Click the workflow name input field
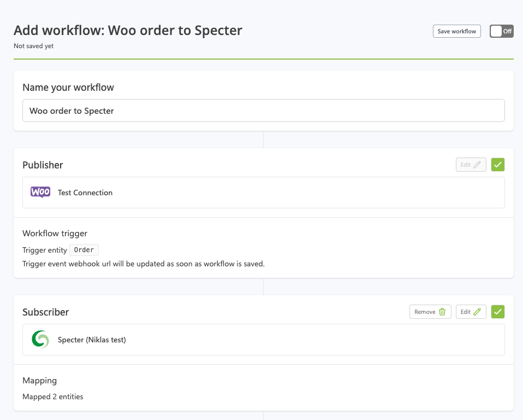Viewport: 523px width, 420px height. click(263, 110)
